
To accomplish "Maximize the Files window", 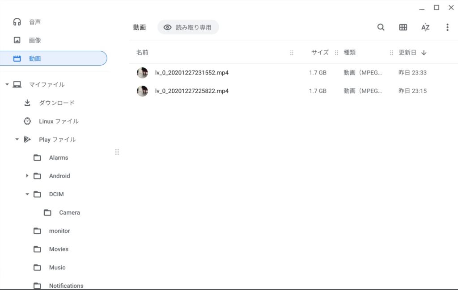I will click(437, 8).
